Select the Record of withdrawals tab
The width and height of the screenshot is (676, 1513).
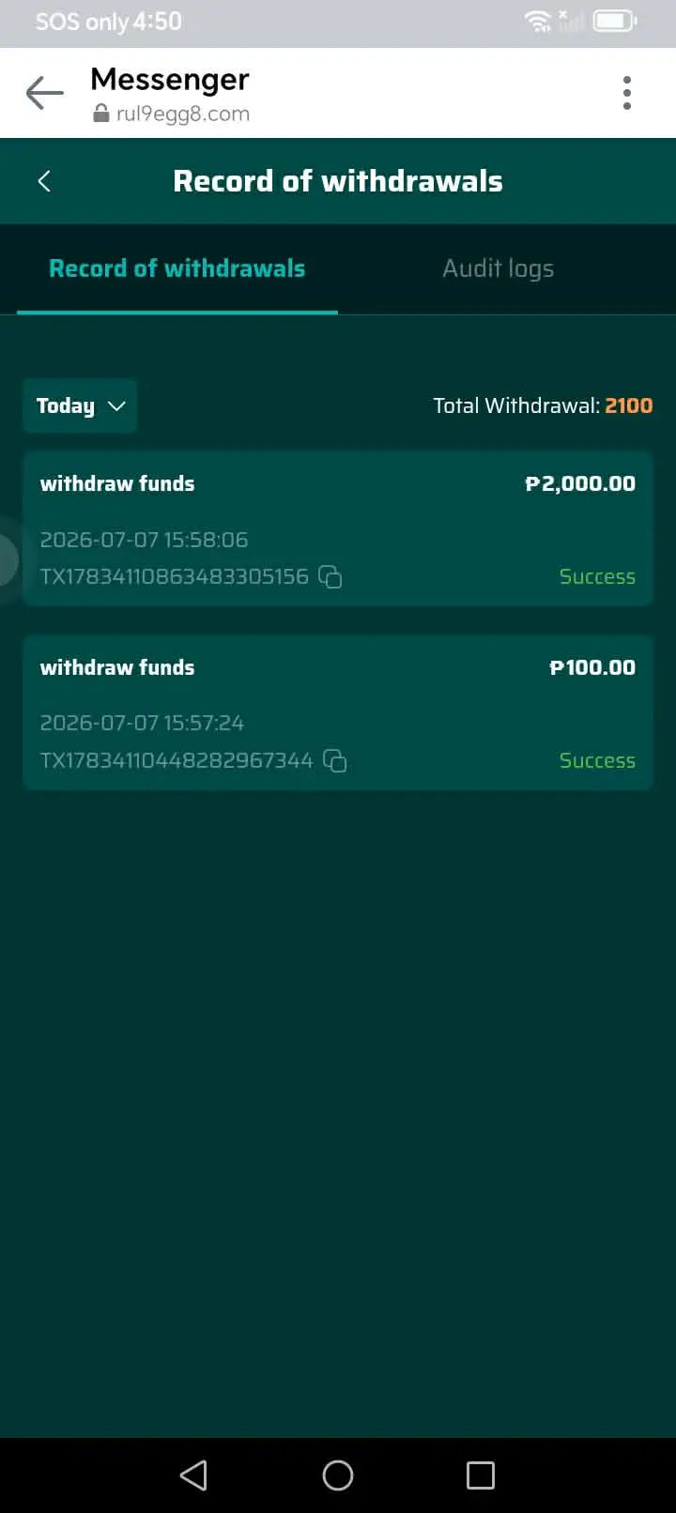point(177,268)
